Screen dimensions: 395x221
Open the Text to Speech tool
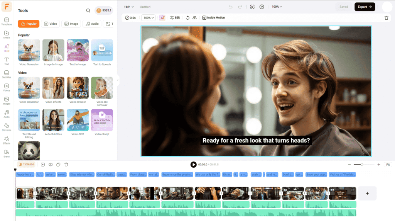(102, 53)
